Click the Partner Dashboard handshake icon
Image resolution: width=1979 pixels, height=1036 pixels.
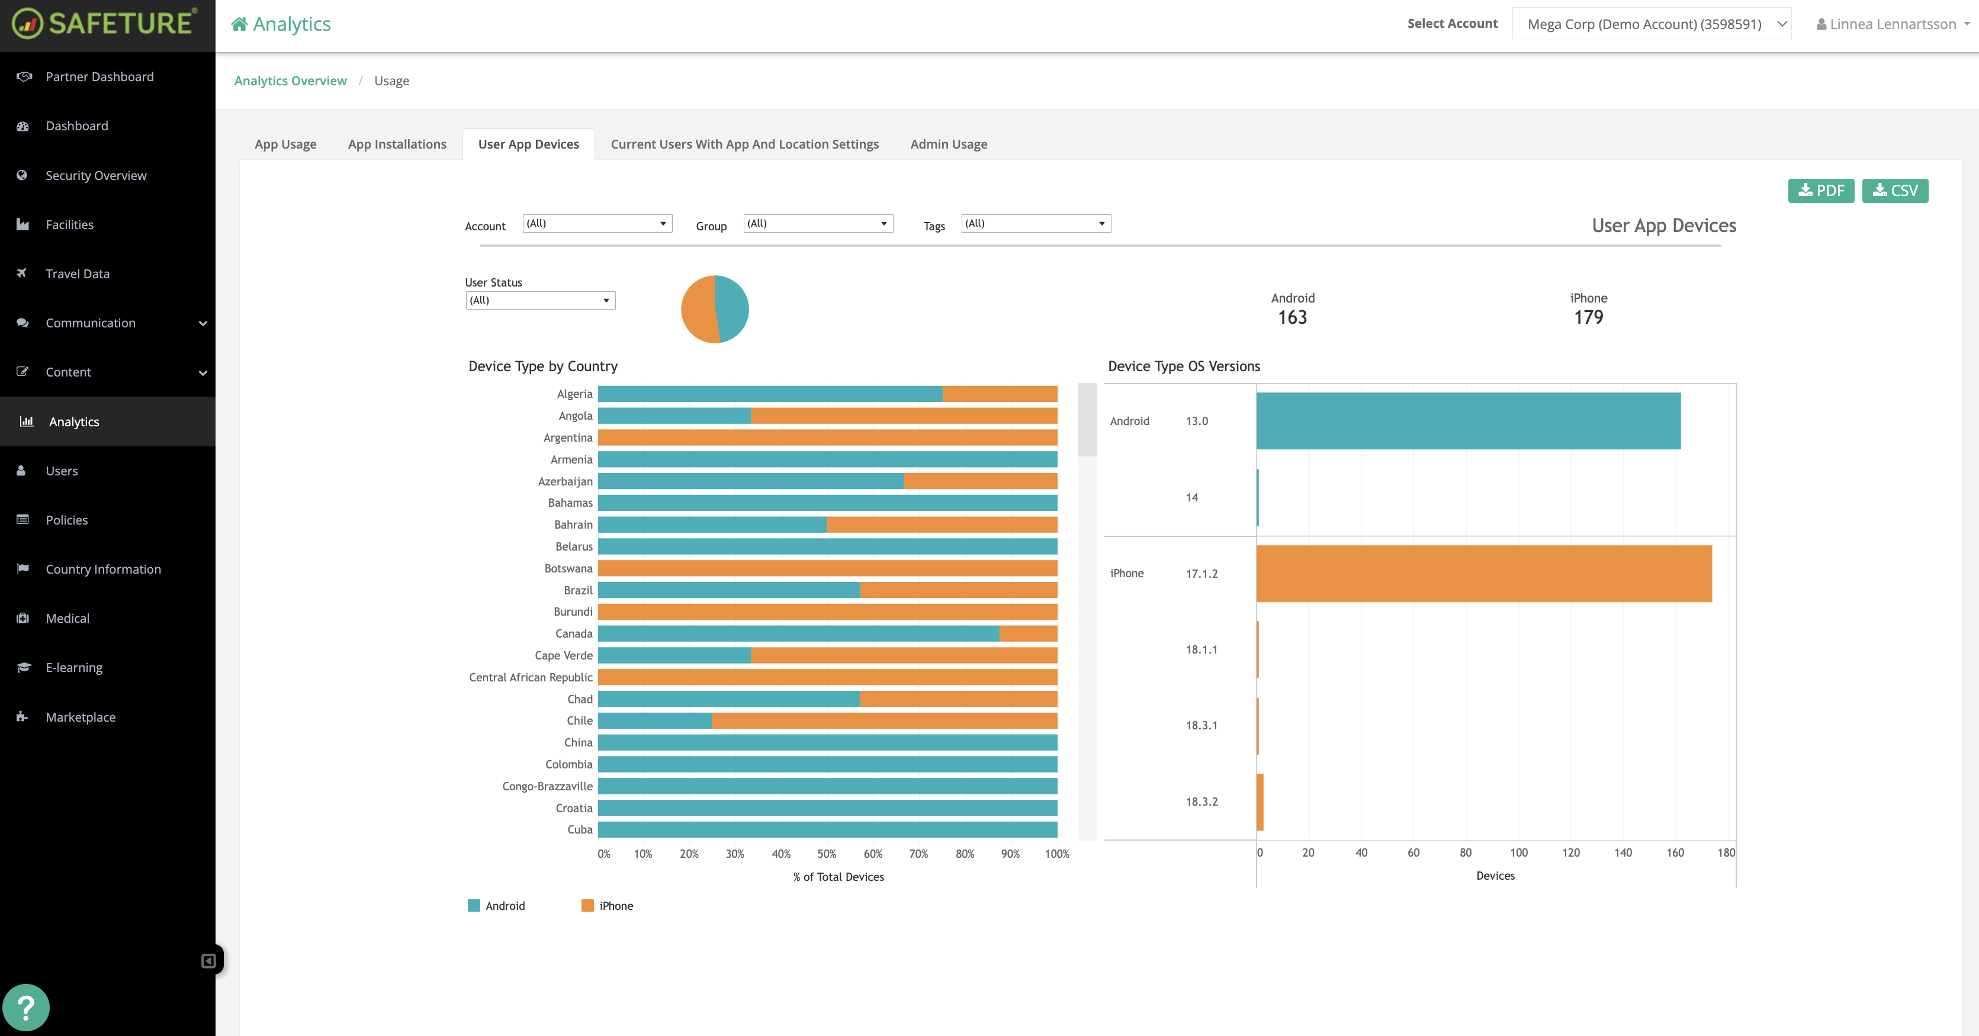[x=24, y=76]
